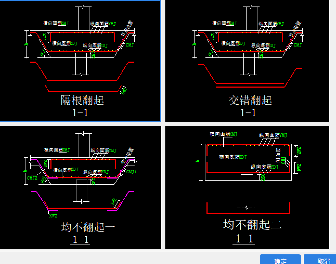Click the XWZ dimension in 均不翻起一 diagram

pyautogui.click(x=53, y=216)
